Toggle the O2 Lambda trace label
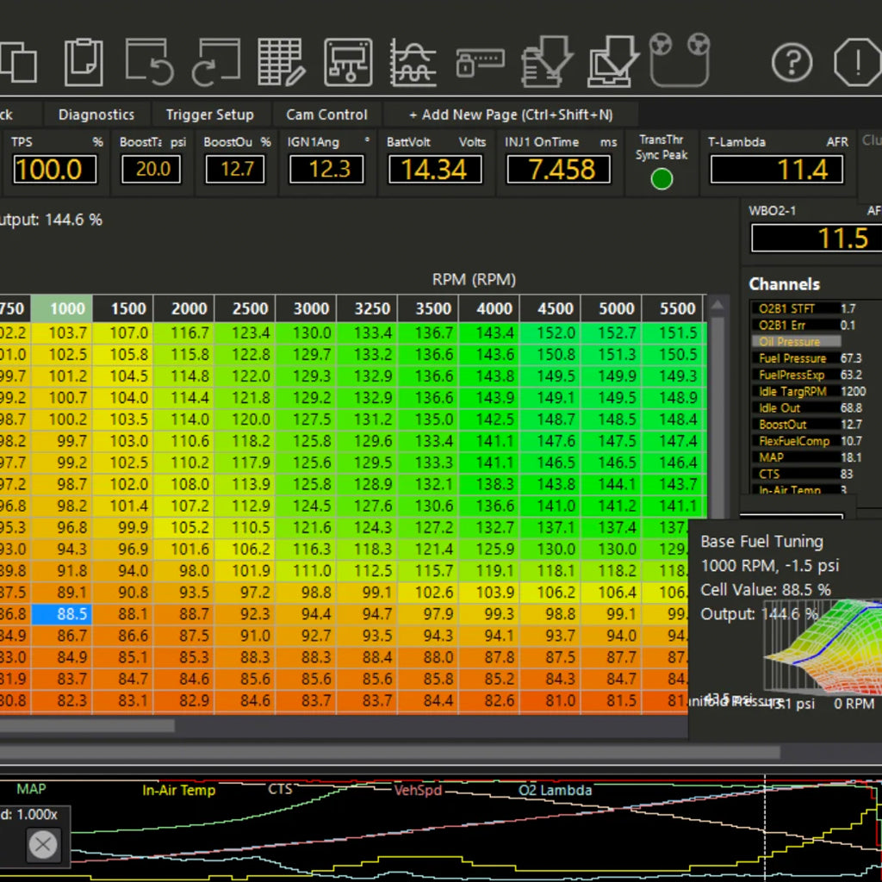This screenshot has height=882, width=882. point(556,790)
